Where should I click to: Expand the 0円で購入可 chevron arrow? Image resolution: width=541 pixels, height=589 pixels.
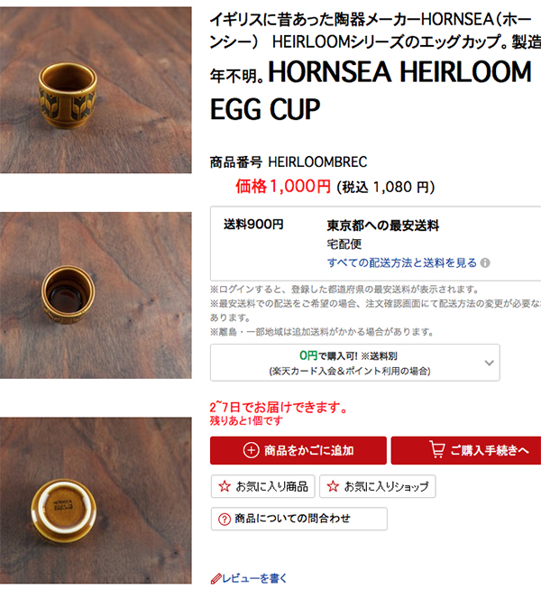tap(489, 363)
